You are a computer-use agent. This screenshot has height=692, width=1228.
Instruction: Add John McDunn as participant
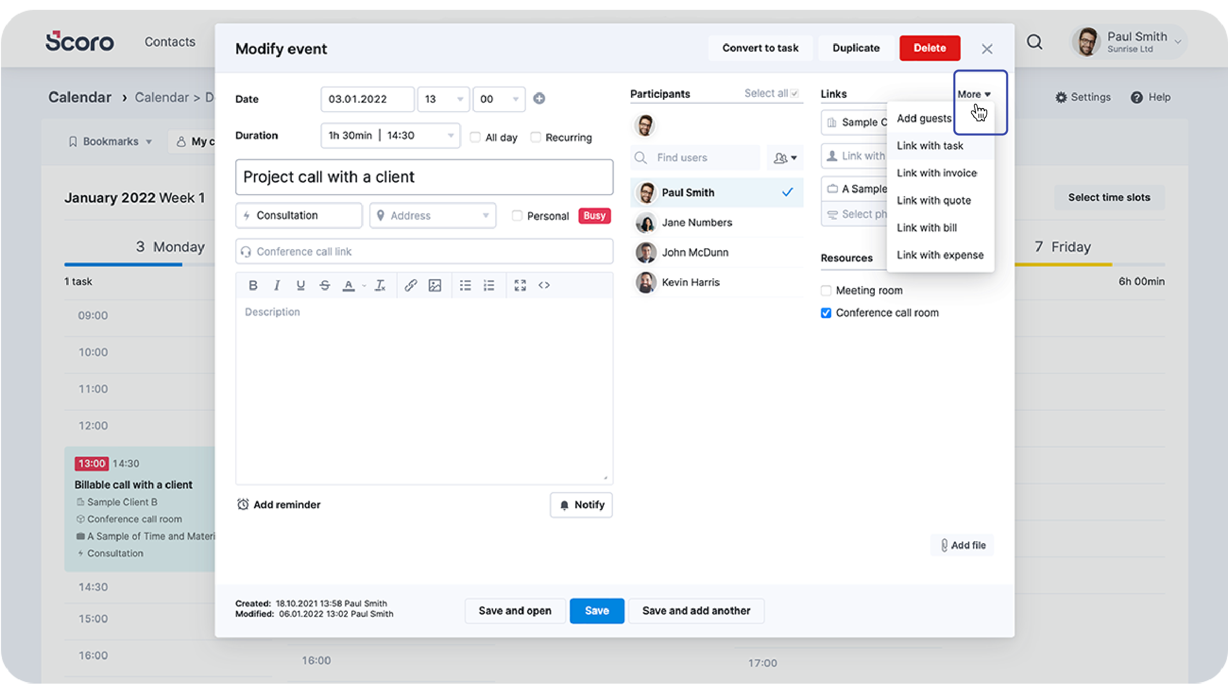717,253
